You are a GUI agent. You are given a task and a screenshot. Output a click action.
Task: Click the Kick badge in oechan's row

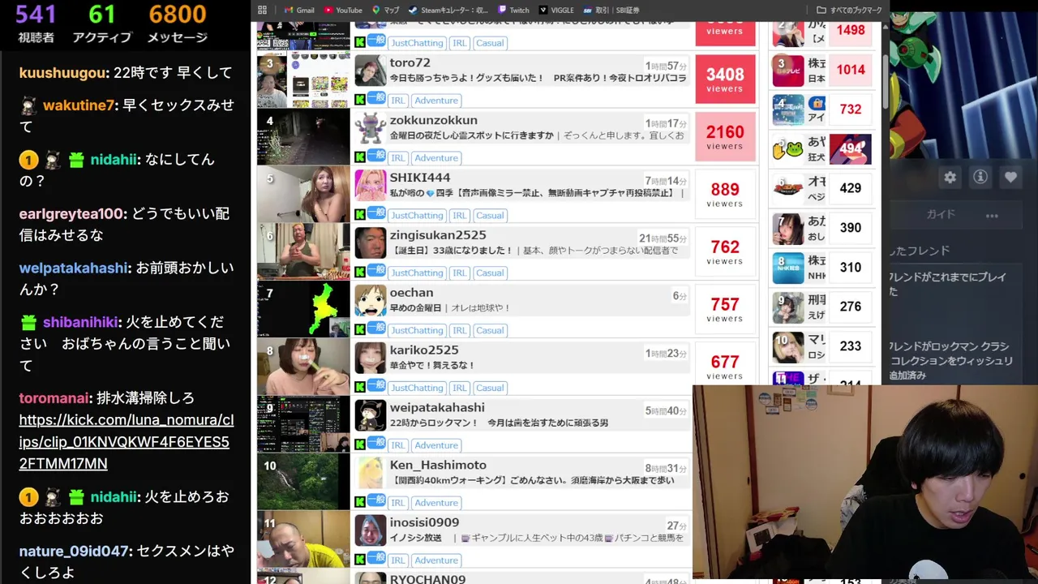360,330
